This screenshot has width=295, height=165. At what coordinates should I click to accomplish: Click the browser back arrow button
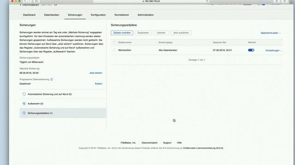(x=25, y=1)
